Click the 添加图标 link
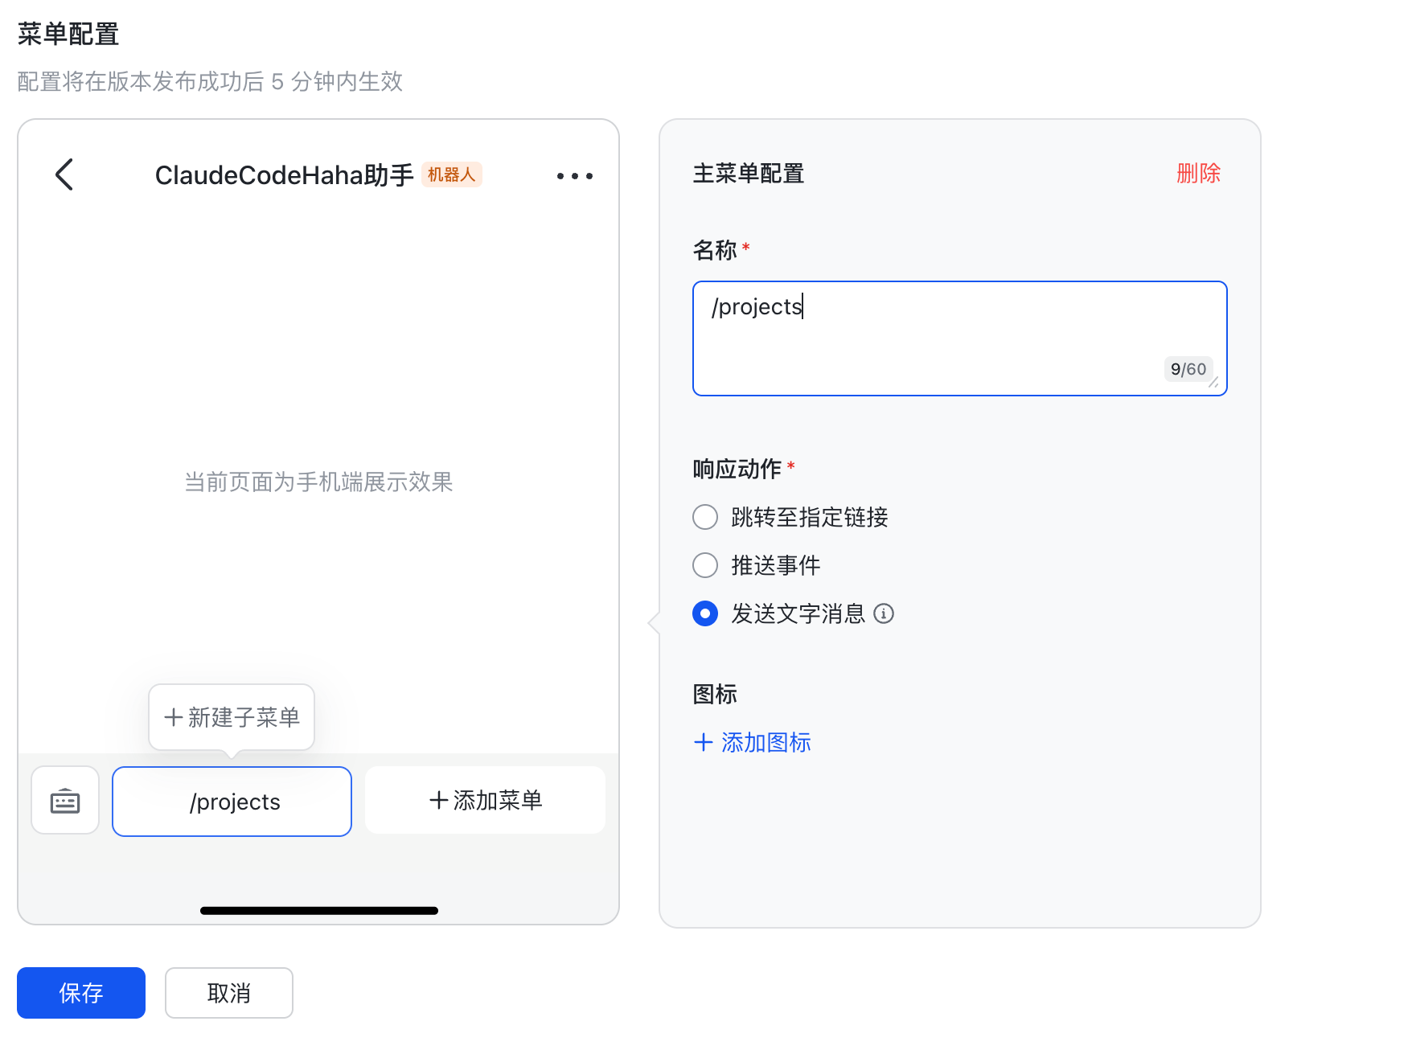 pyautogui.click(x=752, y=742)
